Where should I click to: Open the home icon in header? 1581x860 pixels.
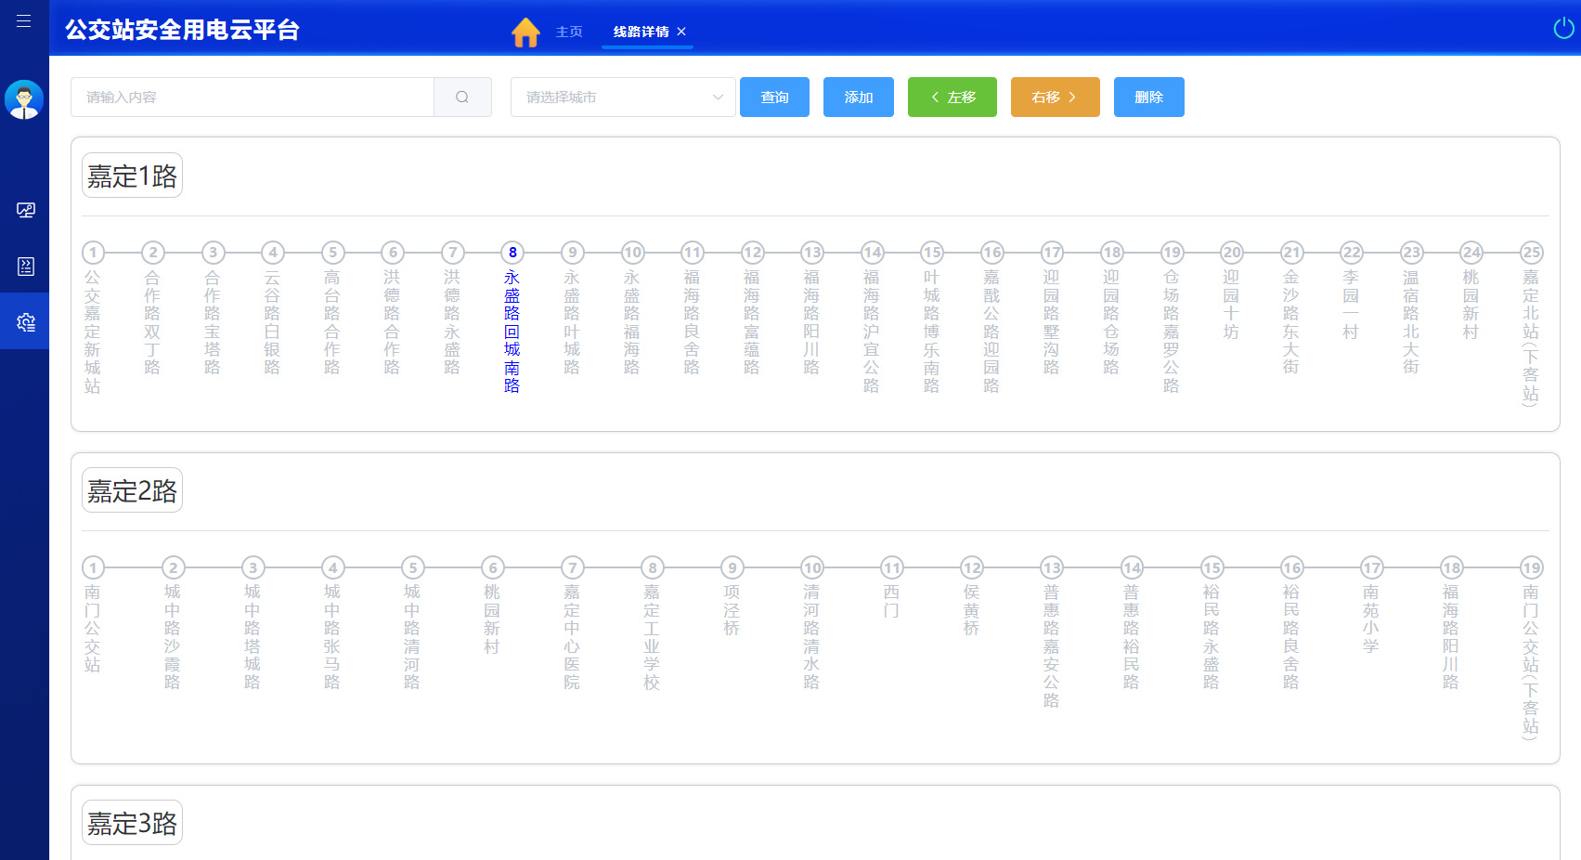pos(525,33)
